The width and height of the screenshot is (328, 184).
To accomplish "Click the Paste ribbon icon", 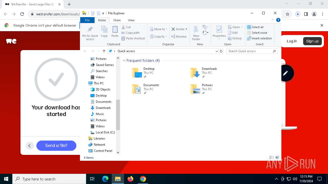I will pos(115,32).
